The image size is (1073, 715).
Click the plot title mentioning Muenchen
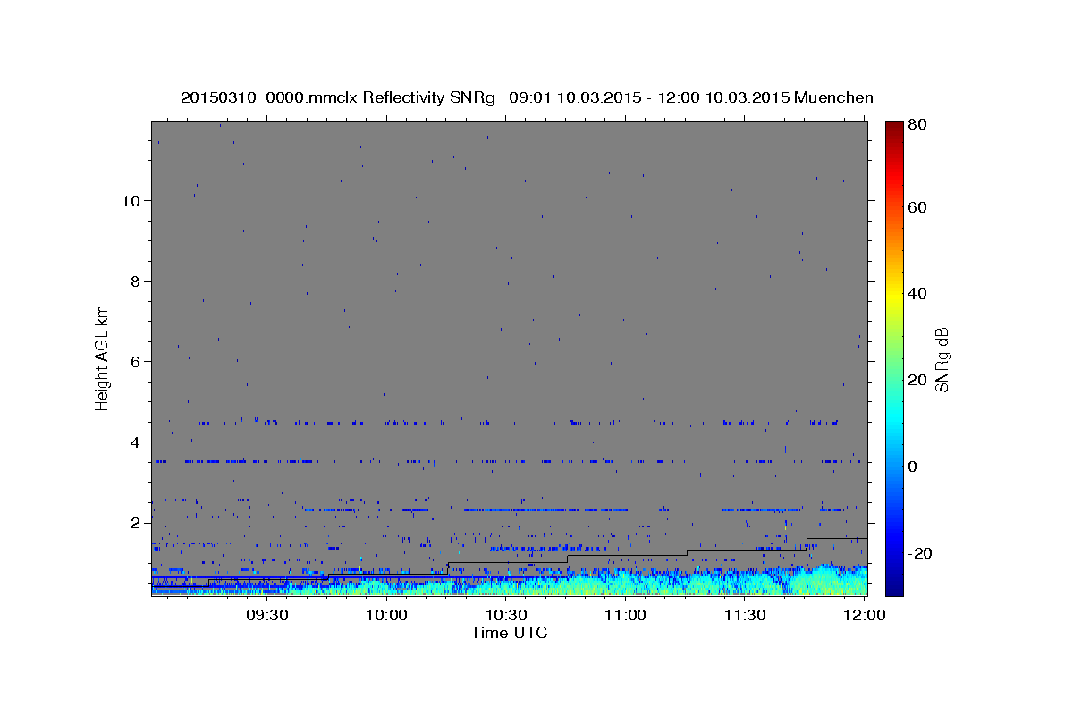point(527,97)
